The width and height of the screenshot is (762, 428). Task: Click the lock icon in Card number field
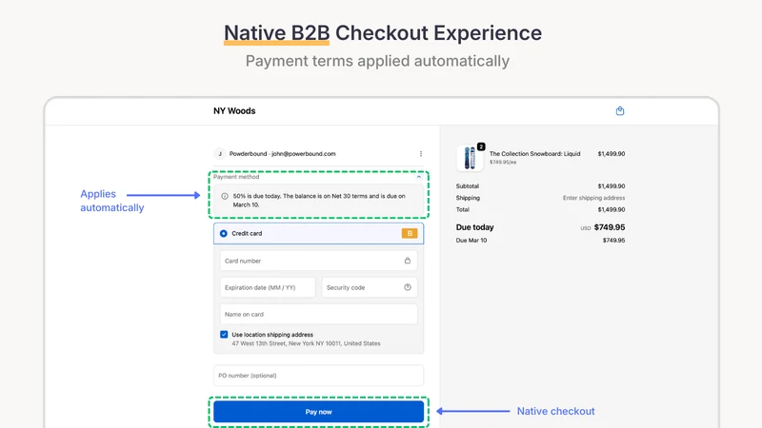(408, 261)
